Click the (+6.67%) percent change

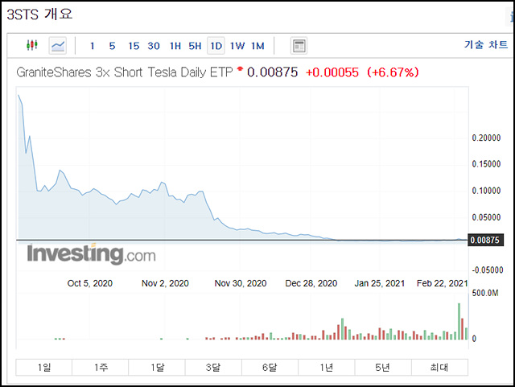393,72
